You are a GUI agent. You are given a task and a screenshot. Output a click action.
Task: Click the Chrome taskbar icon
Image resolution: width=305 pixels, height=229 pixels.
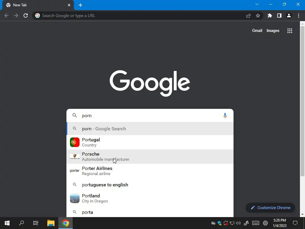tap(66, 223)
